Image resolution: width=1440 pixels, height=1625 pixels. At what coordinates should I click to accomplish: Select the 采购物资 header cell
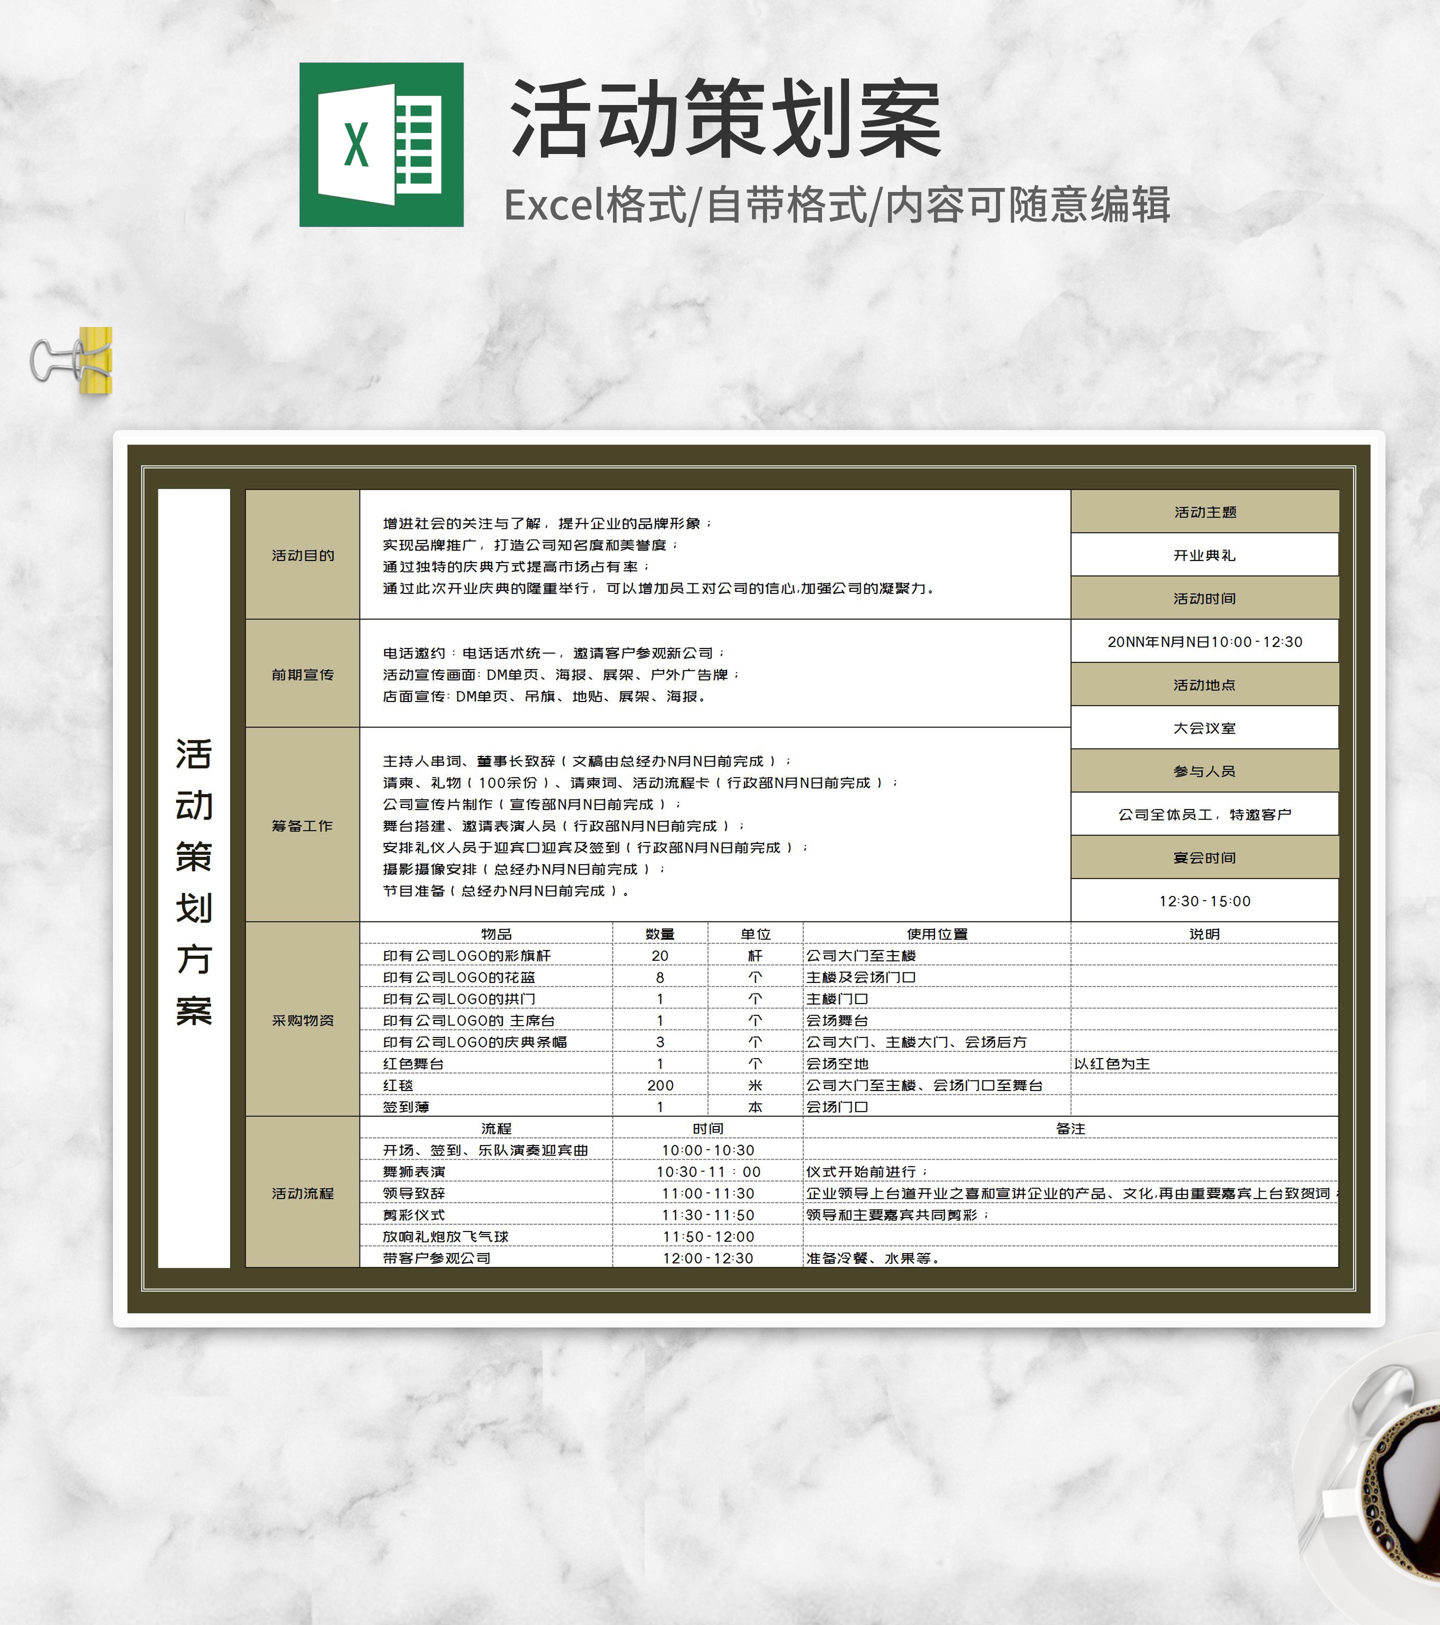(x=302, y=1020)
